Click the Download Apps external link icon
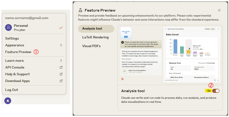Viewport: 229px width, 117px height. 61,81
